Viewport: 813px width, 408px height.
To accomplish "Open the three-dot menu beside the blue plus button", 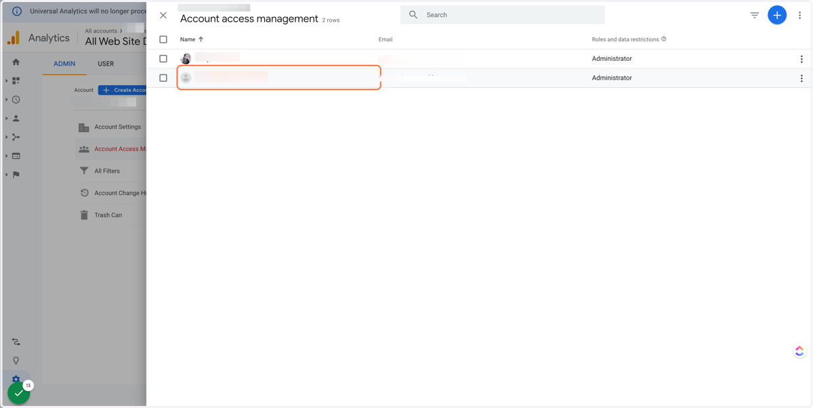I will click(799, 15).
